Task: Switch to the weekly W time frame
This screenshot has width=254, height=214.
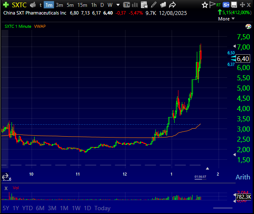Action: (x=110, y=5)
